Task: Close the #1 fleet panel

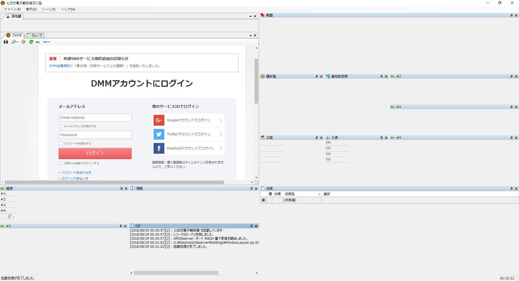Action: pyautogui.click(x=126, y=226)
